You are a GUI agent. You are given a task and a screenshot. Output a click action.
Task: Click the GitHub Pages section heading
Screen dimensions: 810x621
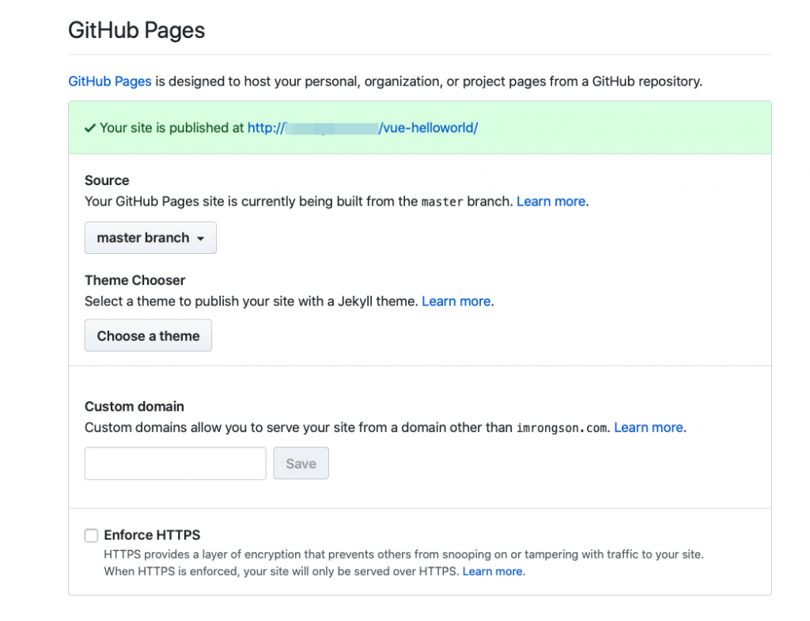(137, 30)
